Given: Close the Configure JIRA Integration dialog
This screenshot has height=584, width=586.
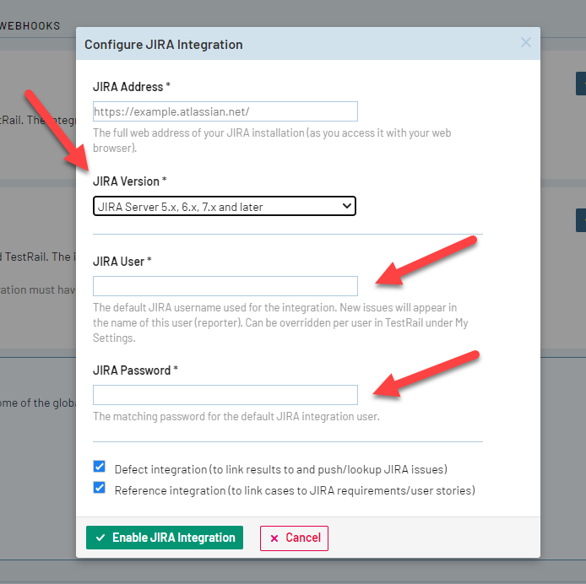Looking at the screenshot, I should click(525, 43).
